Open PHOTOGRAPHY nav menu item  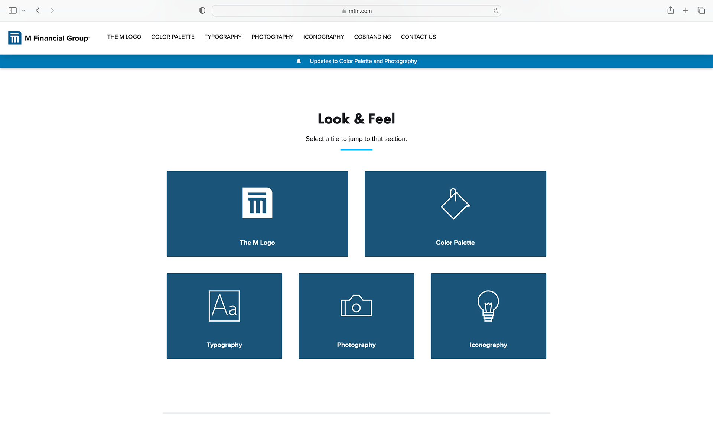tap(272, 37)
